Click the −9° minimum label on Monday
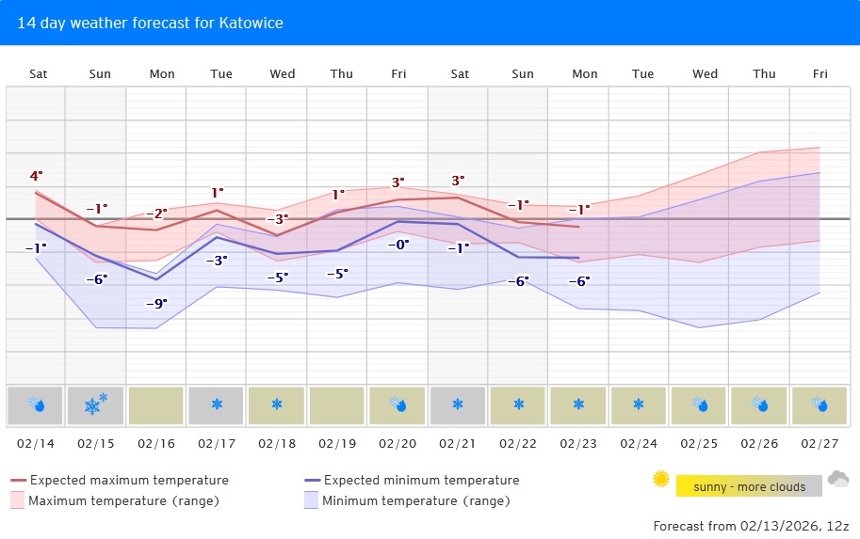Screen dimensions: 860x539 coord(156,303)
